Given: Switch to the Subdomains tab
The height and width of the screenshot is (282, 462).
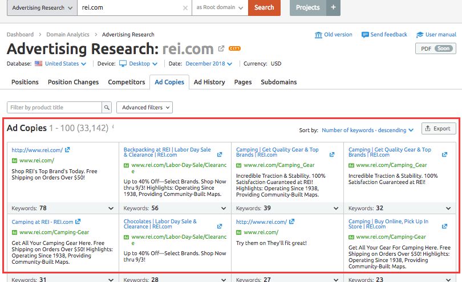Looking at the screenshot, I should click(x=279, y=82).
